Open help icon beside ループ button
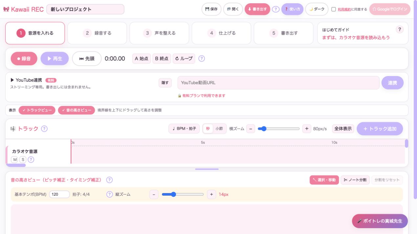Screen dimensions: 417x234 202,59
